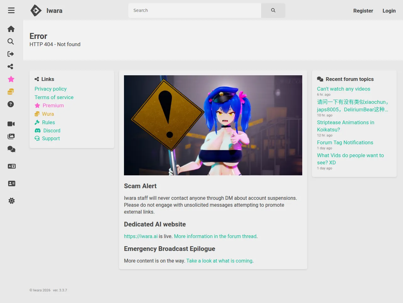Focus the Search input field
This screenshot has width=403, height=303.
click(x=195, y=10)
